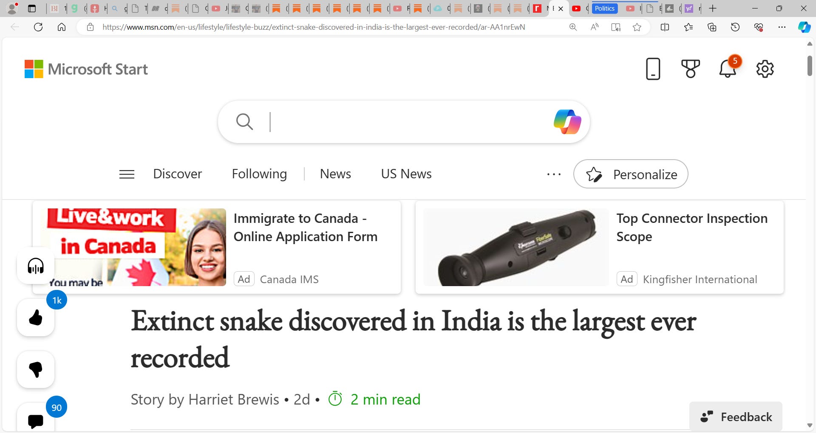Open browser Collections
This screenshot has width=816, height=433.
(x=712, y=27)
